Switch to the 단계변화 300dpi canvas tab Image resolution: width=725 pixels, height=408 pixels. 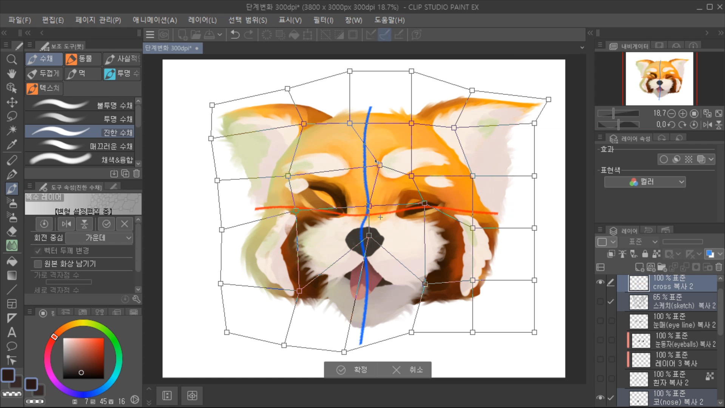pyautogui.click(x=168, y=48)
